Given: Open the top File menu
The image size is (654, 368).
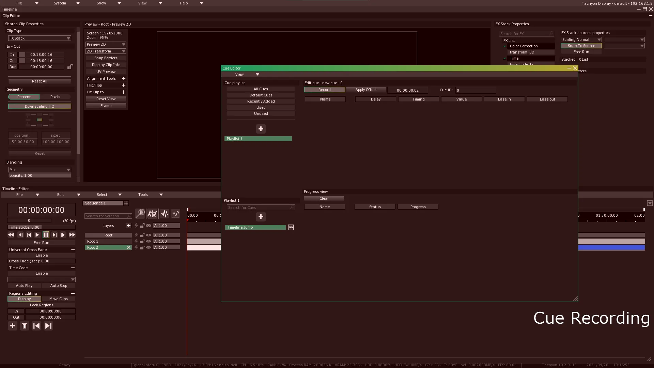Looking at the screenshot, I should coord(27,3).
